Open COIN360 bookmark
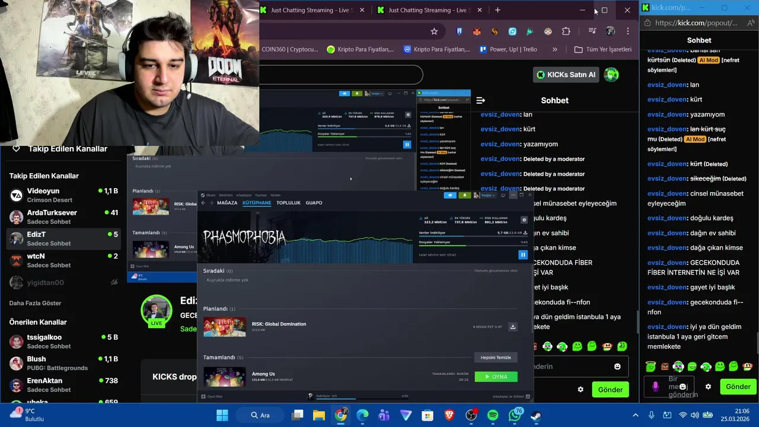 pos(289,50)
